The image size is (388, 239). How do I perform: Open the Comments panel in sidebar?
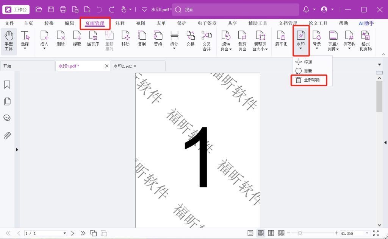coord(7,118)
